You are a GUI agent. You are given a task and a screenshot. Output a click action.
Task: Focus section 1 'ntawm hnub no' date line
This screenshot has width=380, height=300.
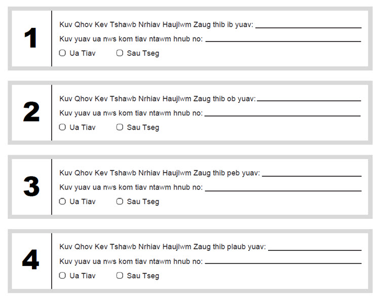point(283,39)
